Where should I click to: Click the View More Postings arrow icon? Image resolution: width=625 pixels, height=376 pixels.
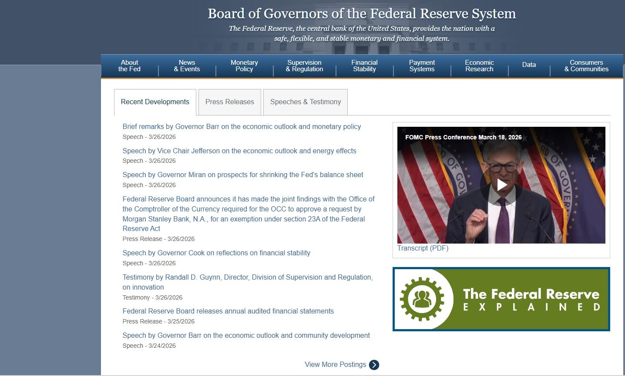pos(374,365)
